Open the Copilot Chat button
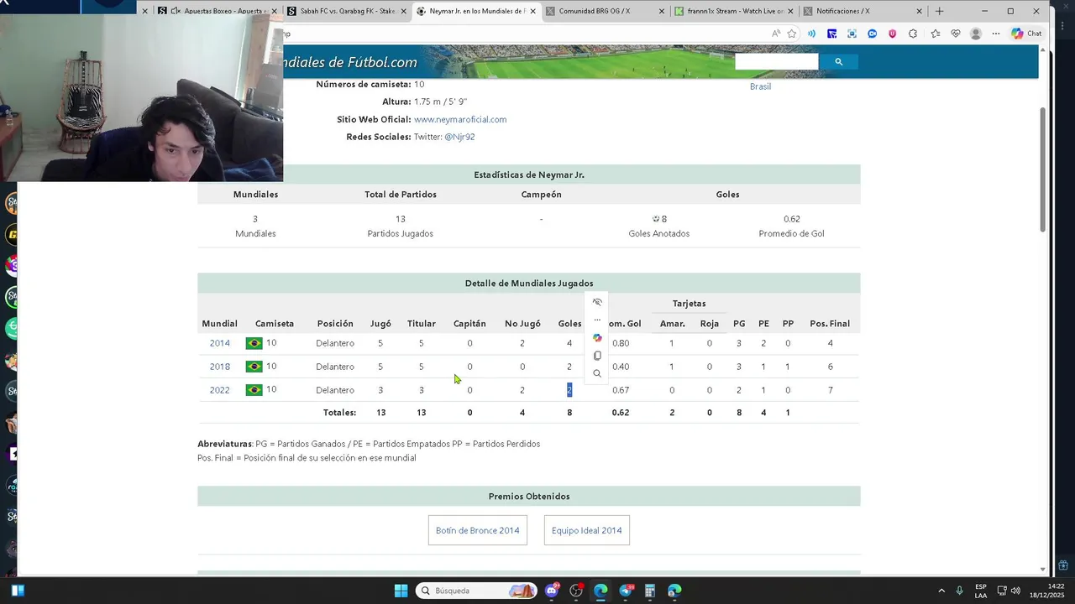 pyautogui.click(x=1026, y=34)
